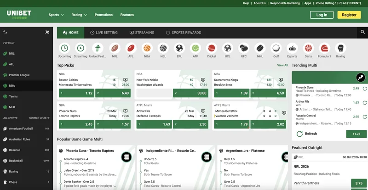
Task: Click the Log in button
Action: click(322, 15)
